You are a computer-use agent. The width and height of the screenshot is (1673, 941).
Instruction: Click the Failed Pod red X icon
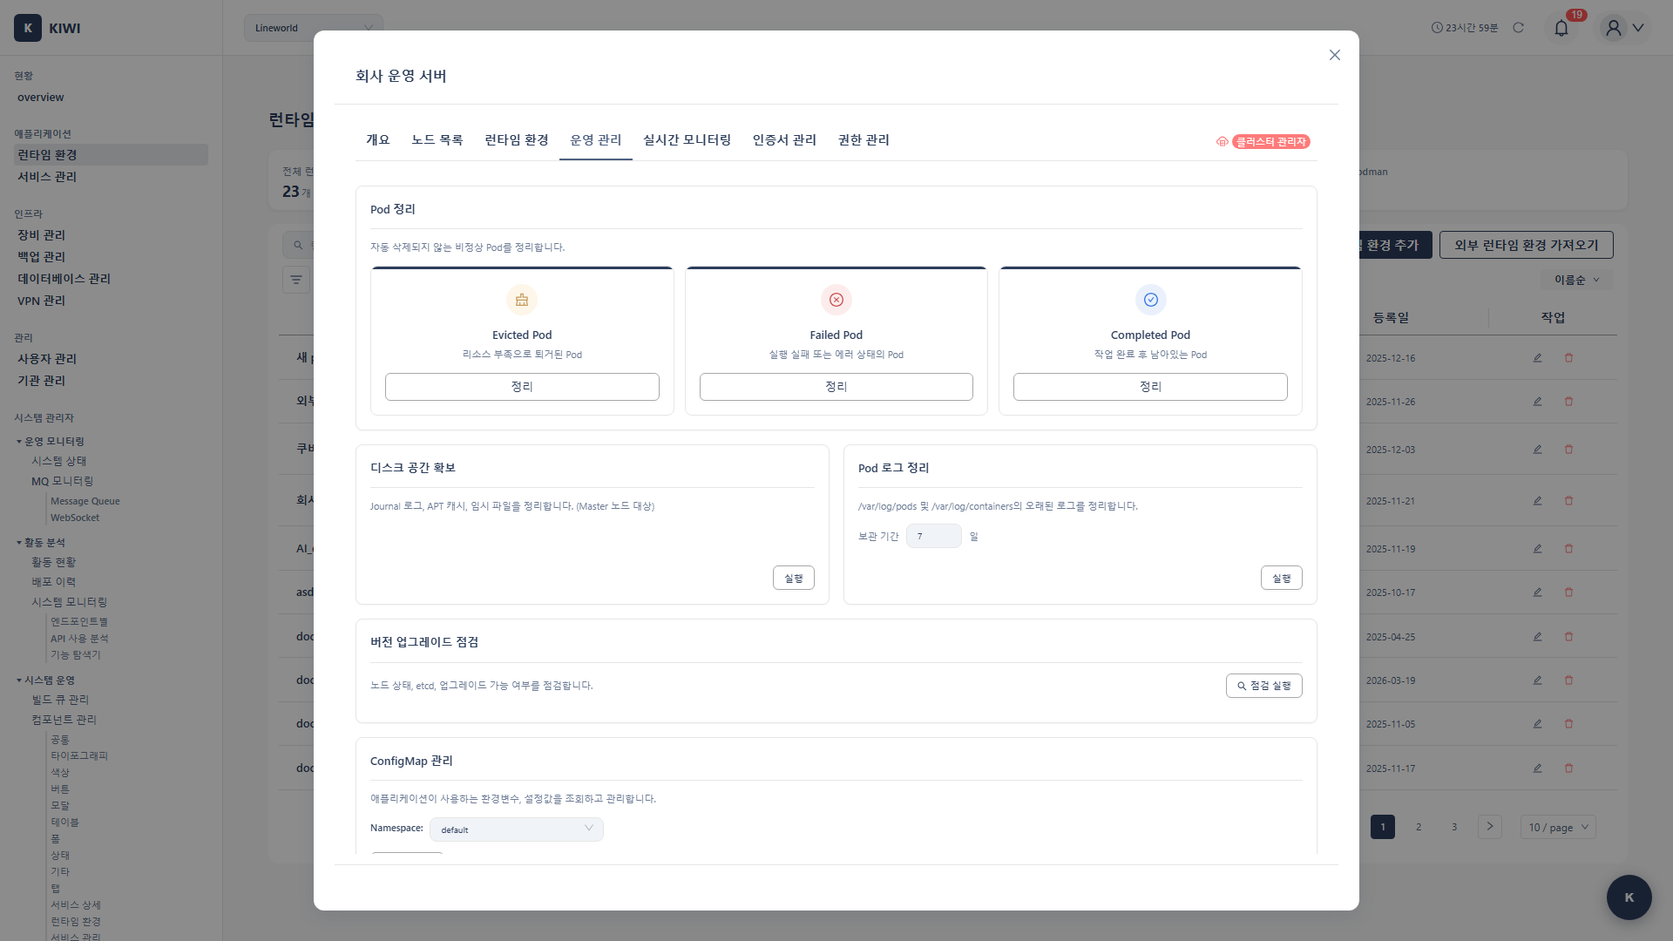coord(836,300)
